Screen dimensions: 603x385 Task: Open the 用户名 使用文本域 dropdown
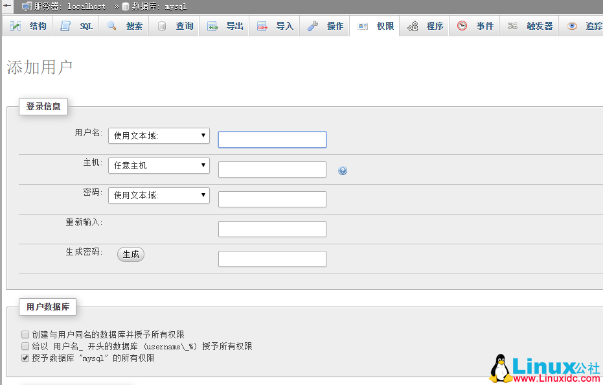pos(159,135)
